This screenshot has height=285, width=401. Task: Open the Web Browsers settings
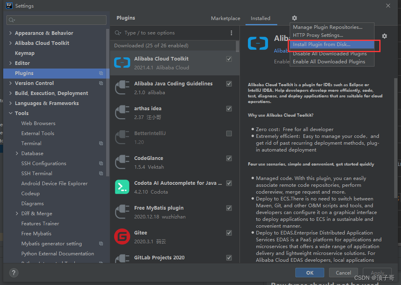[38, 123]
